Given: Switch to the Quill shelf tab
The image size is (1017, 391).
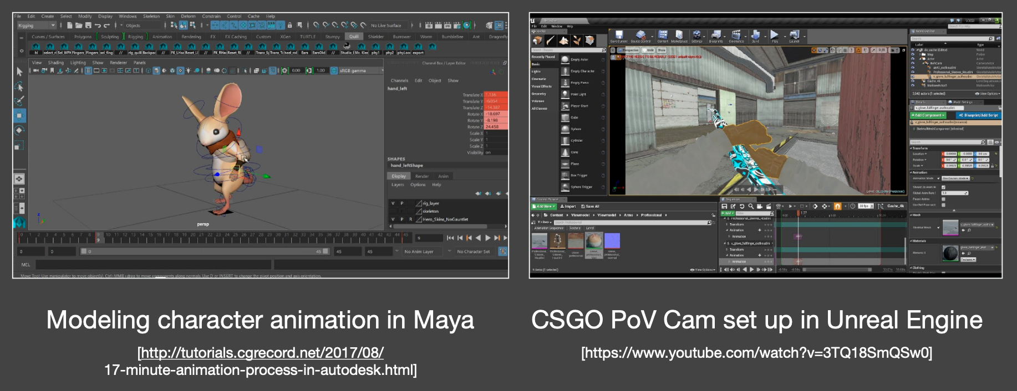Looking at the screenshot, I should 354,37.
